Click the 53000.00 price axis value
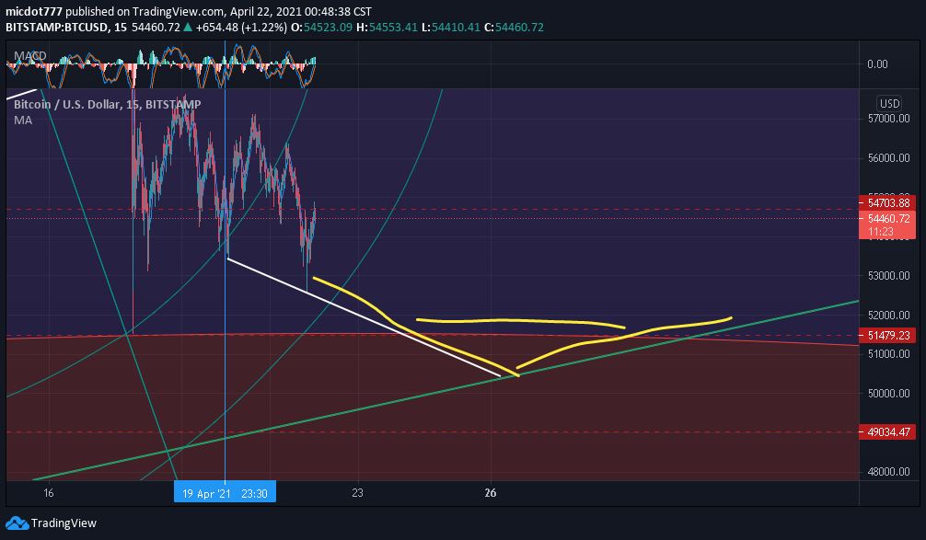The width and height of the screenshot is (926, 540). click(888, 276)
